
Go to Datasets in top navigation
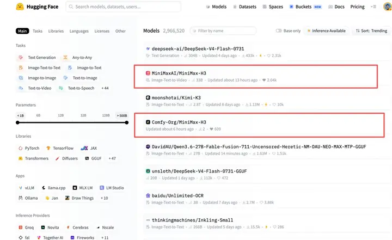point(244,7)
